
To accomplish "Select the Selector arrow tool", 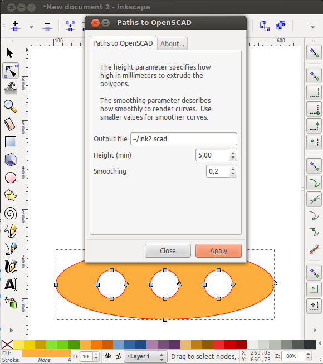I will click(x=10, y=53).
